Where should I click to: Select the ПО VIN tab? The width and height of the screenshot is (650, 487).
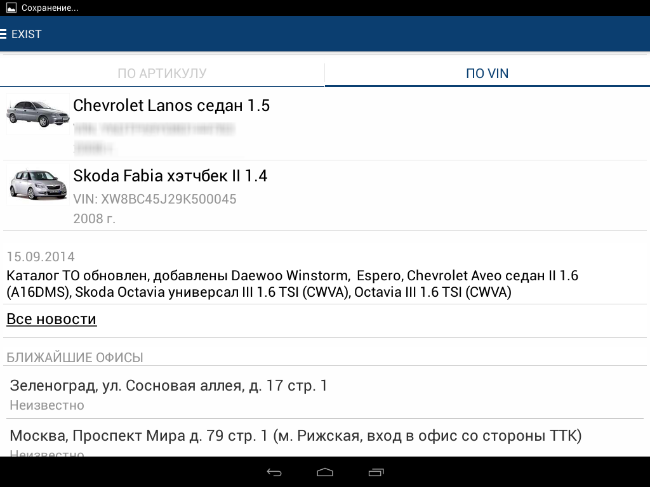pos(487,74)
